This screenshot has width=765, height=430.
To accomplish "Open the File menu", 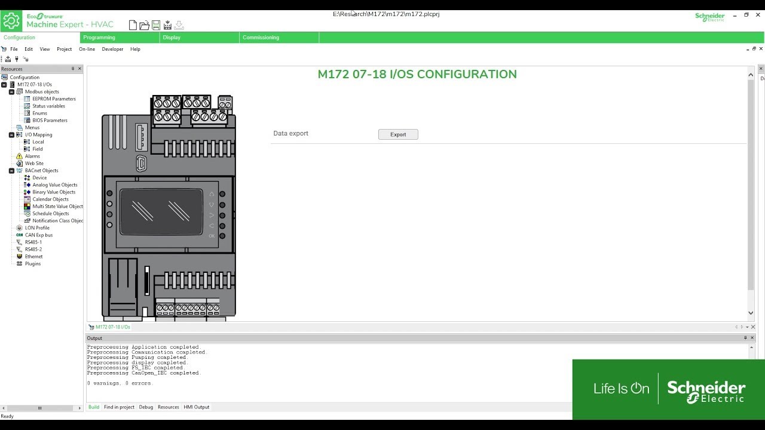I will 14,50.
